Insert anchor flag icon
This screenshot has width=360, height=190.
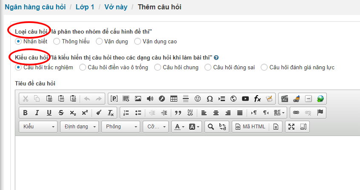(x=320, y=113)
